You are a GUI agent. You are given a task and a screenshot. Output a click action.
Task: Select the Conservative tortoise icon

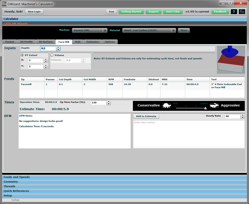167,106
